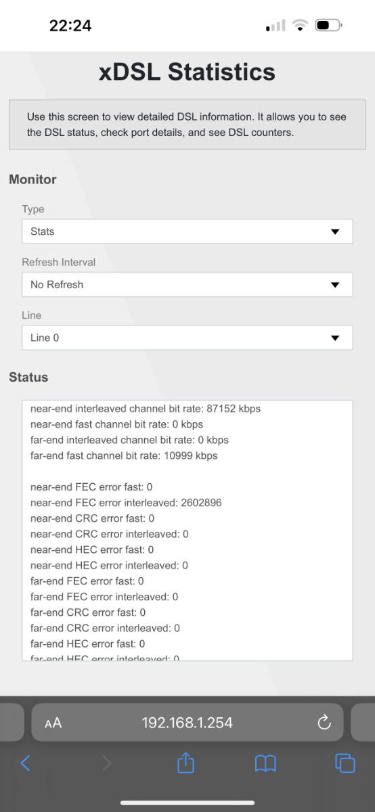Viewport: 375px width, 812px height.
Task: Tap the Safari forward arrow
Action: coord(107,763)
